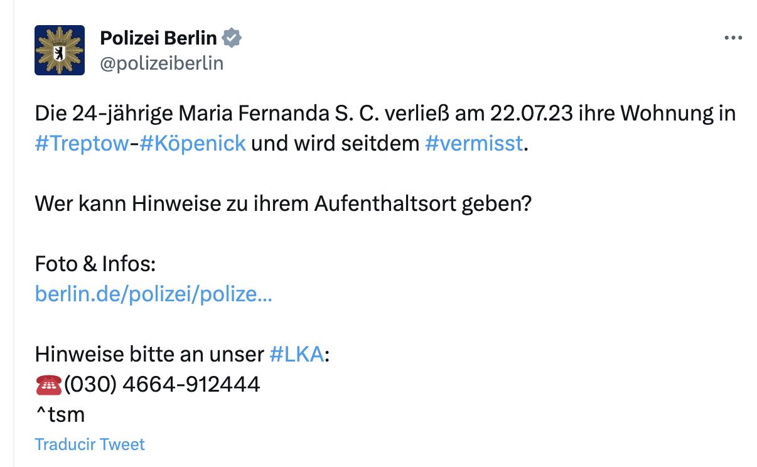Click the red telephone emoji icon

point(48,384)
